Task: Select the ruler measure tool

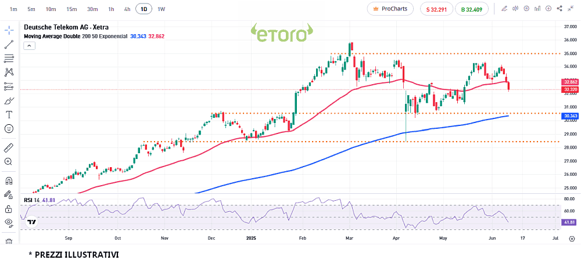Action: [x=9, y=147]
